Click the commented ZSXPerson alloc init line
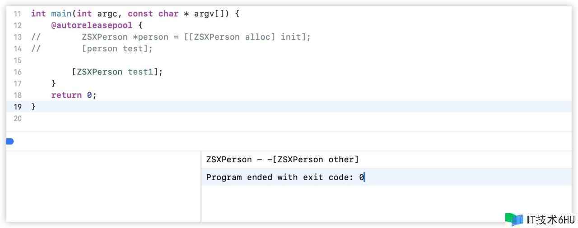 (x=196, y=37)
